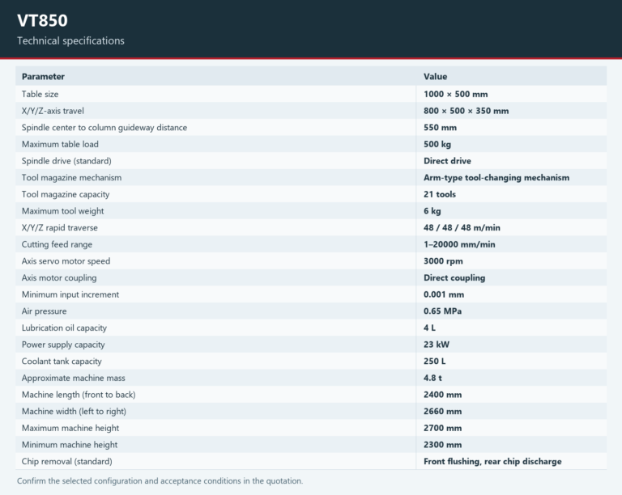Select the Cutting feed range label

(58, 244)
